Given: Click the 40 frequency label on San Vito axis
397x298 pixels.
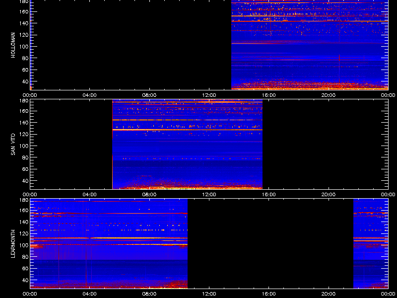Looking at the screenshot, I should point(25,181).
